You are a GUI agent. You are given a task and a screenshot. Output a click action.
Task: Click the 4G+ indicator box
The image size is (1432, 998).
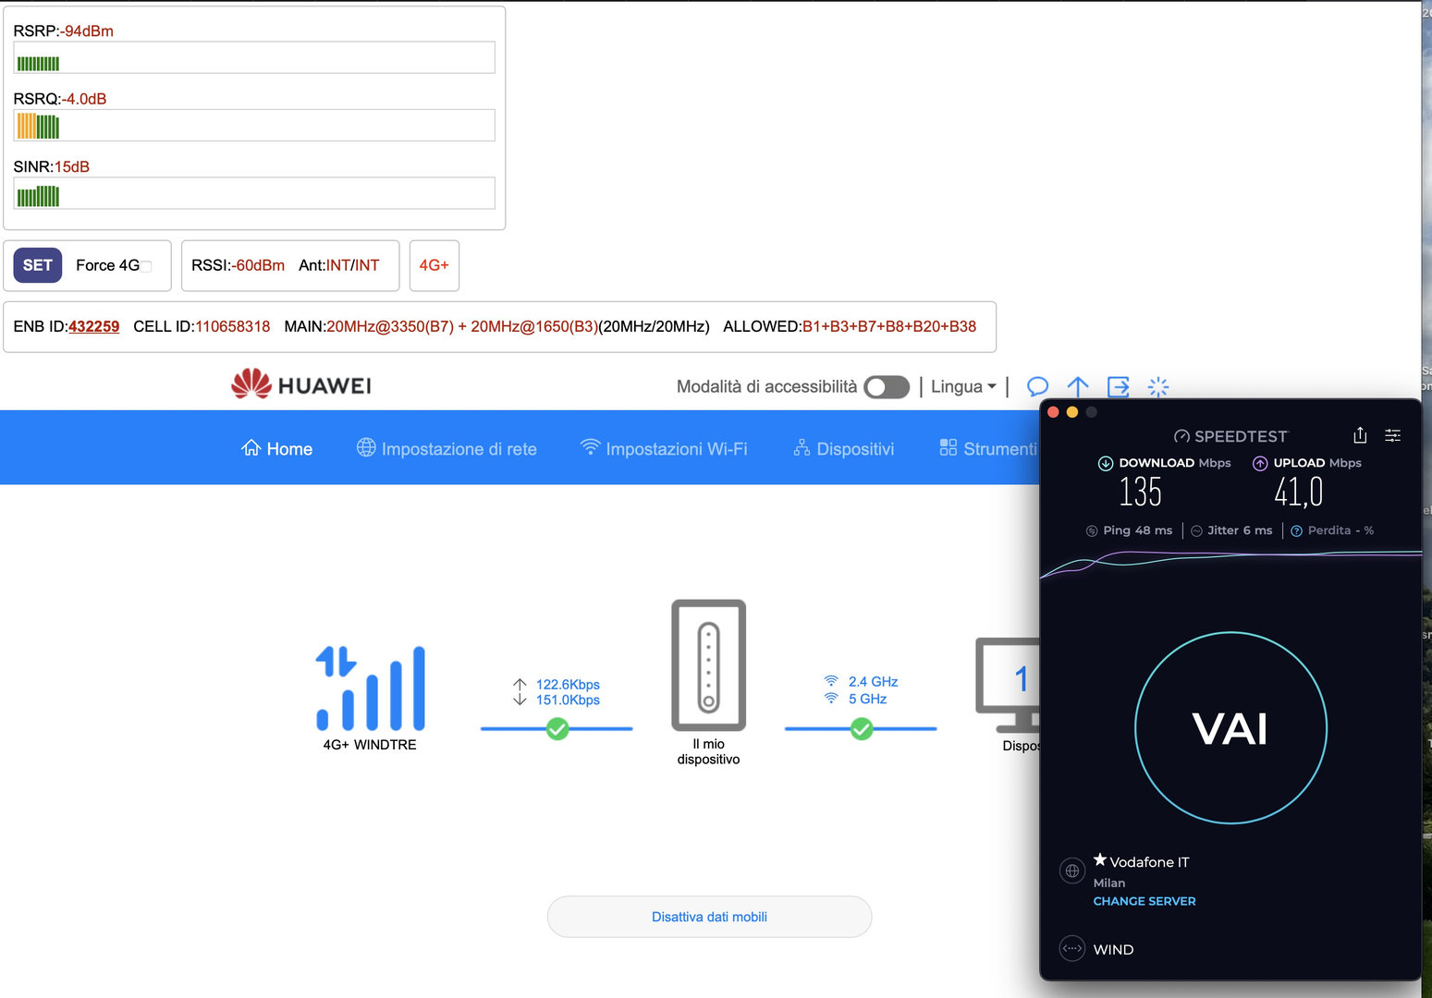click(x=434, y=265)
